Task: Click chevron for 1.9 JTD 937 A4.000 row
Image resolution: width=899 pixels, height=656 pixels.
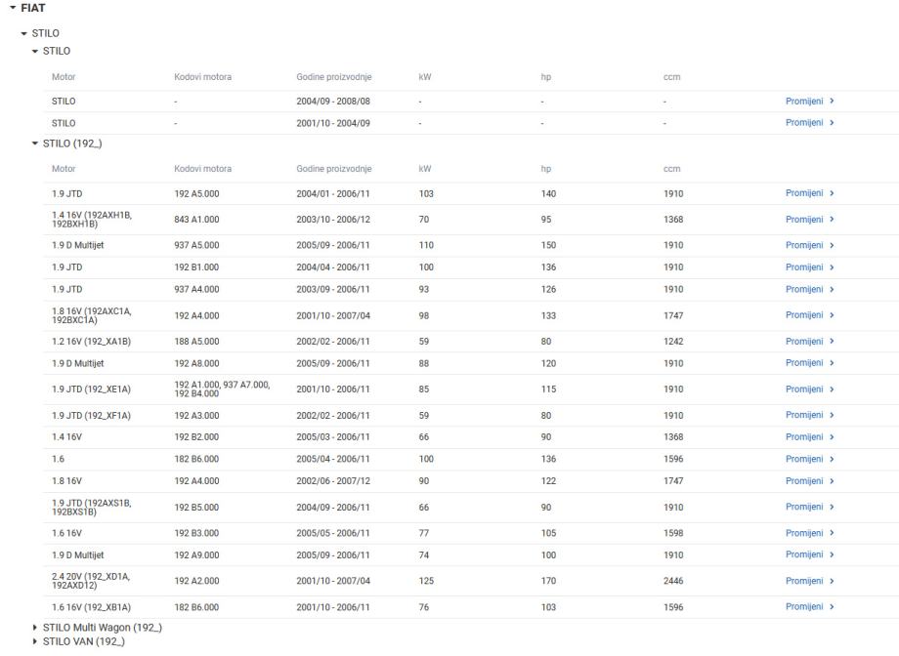Action: (x=832, y=289)
